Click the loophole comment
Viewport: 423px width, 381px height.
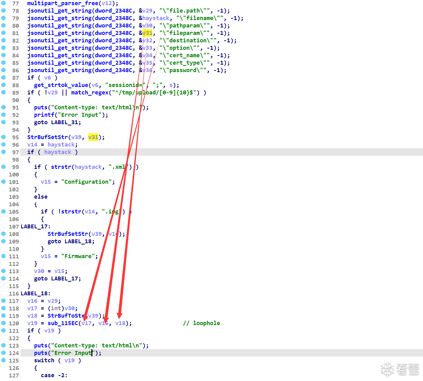[x=202, y=323]
